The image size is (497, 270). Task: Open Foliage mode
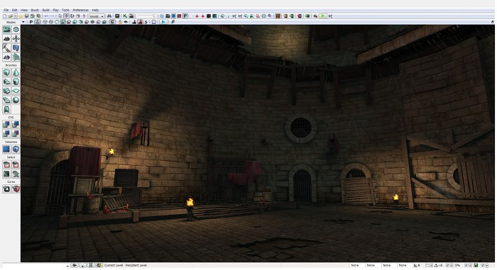point(16,57)
